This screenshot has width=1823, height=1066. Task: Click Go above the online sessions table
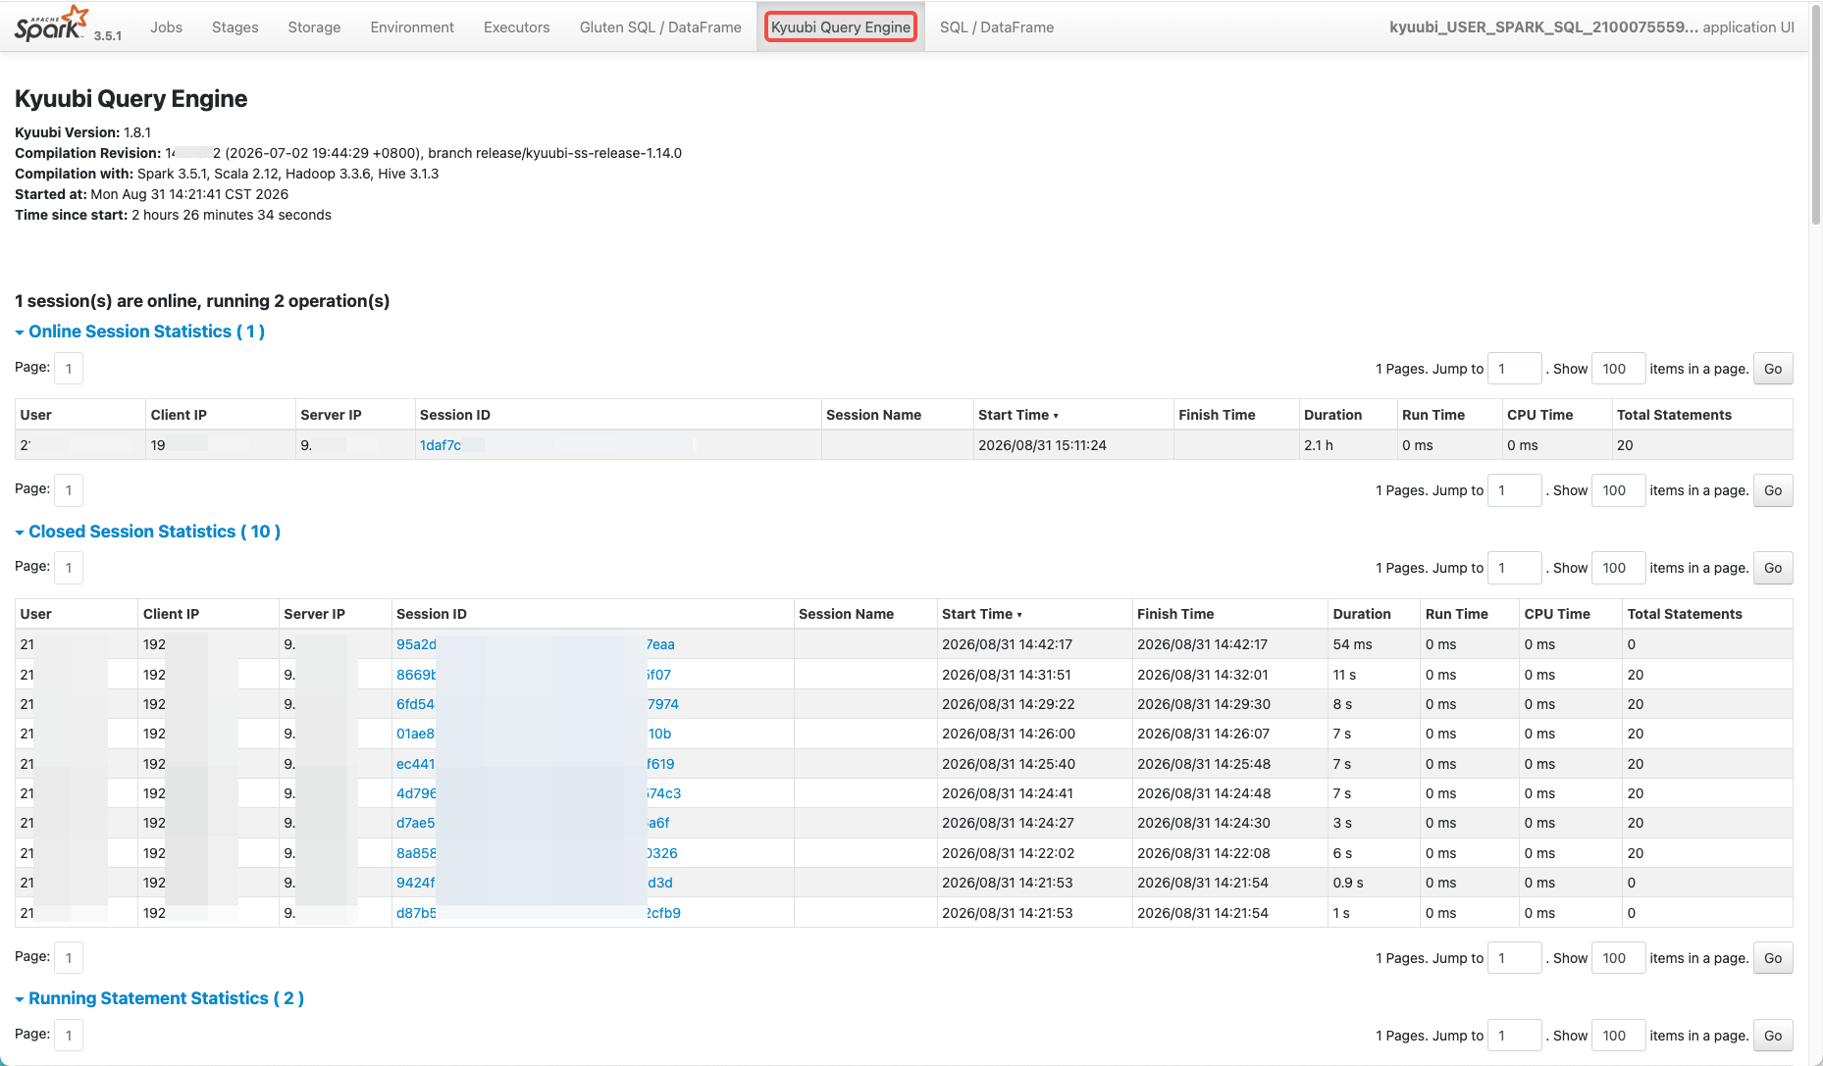(1773, 369)
